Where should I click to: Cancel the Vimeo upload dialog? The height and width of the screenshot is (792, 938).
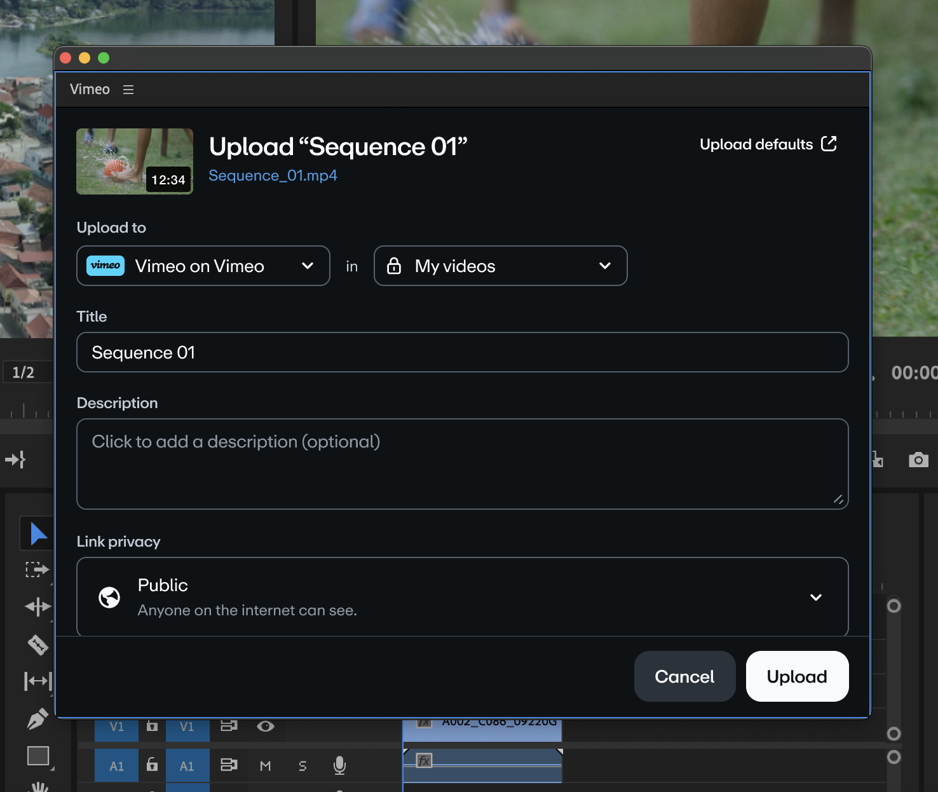[684, 676]
